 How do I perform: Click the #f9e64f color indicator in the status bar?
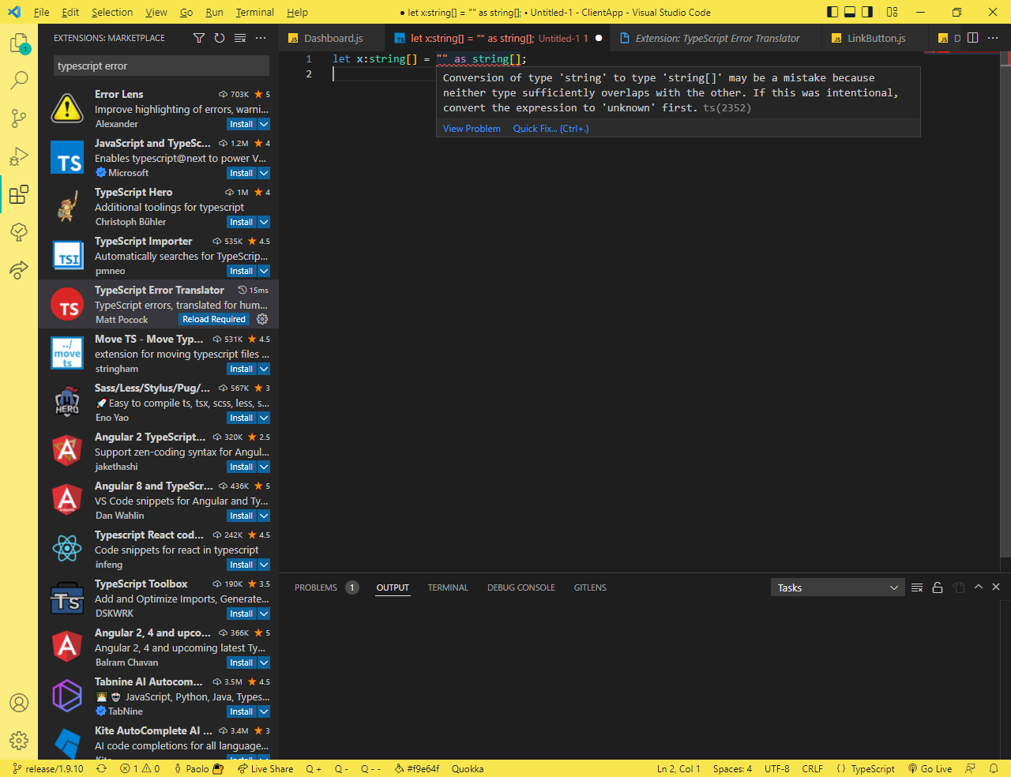tap(417, 768)
